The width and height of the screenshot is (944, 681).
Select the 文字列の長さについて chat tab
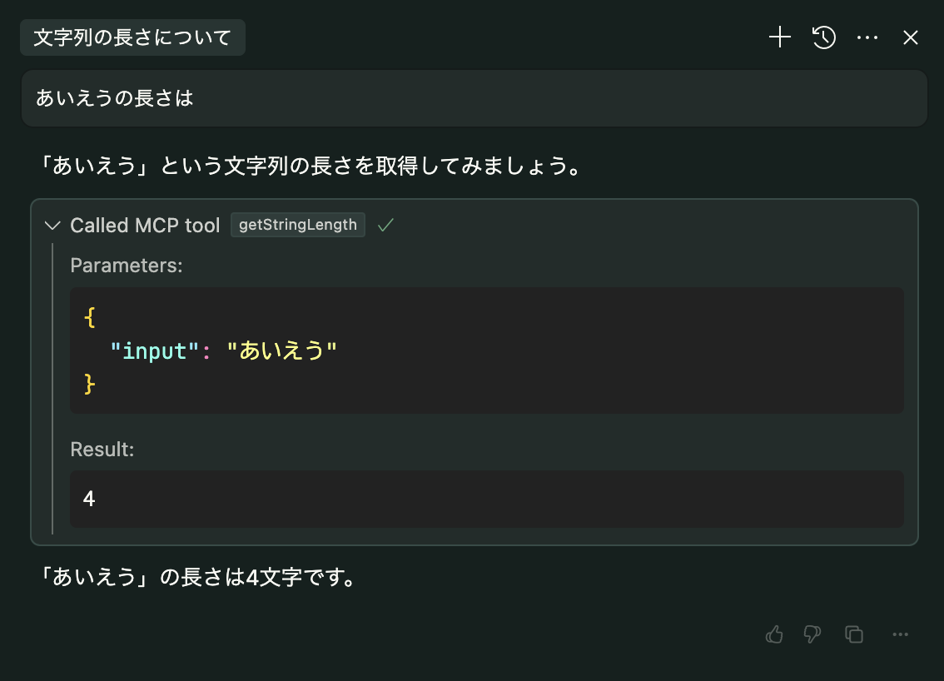[132, 37]
